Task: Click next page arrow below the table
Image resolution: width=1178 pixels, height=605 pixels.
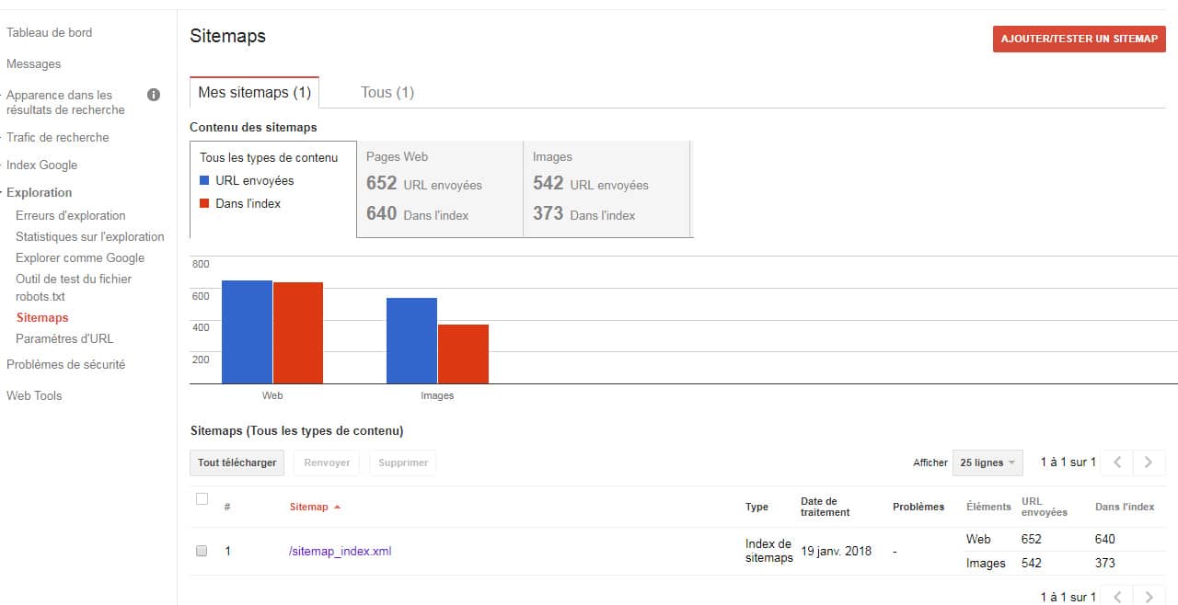Action: 1148,597
